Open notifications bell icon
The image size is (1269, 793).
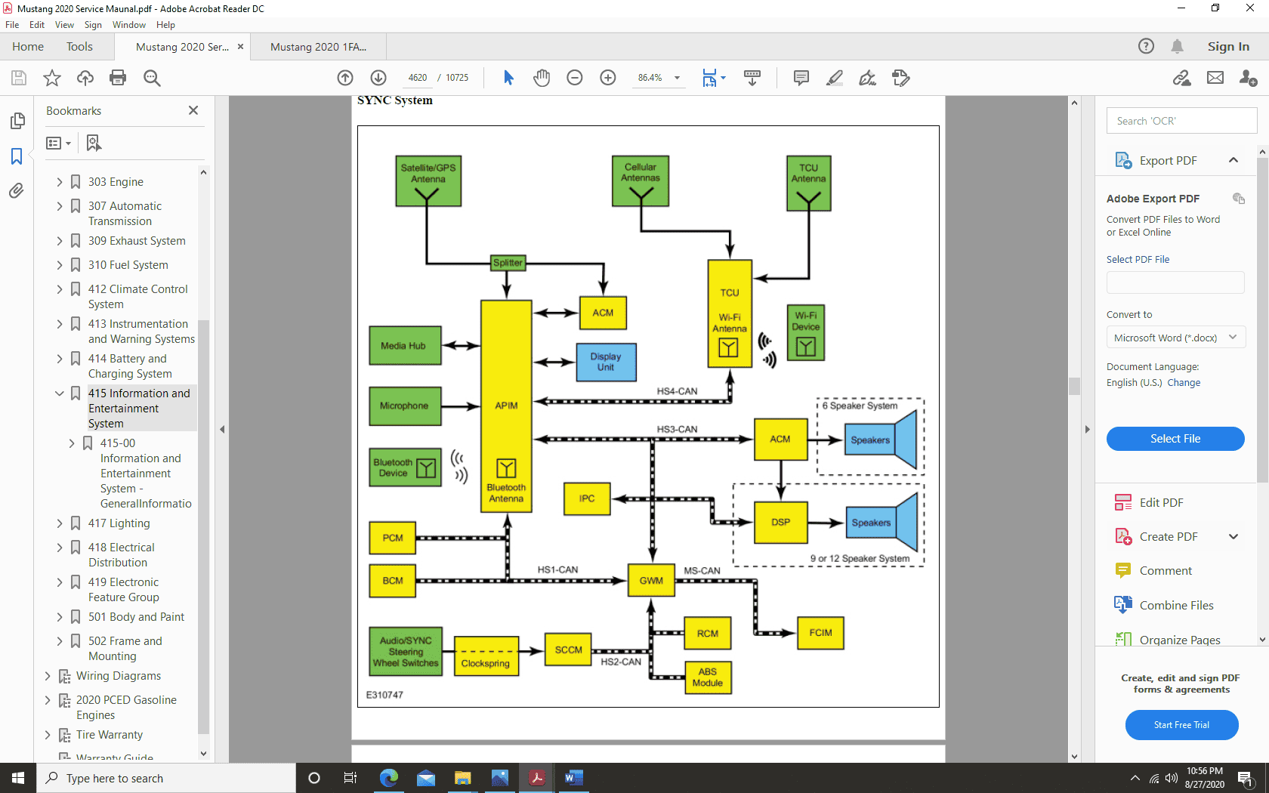(x=1177, y=46)
